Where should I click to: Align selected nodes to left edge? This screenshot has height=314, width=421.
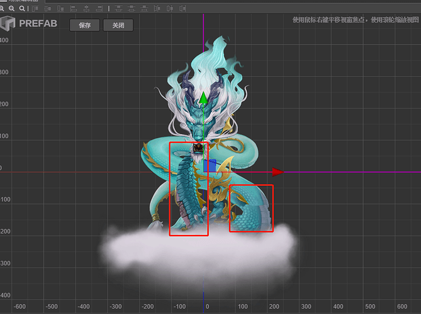(x=73, y=9)
